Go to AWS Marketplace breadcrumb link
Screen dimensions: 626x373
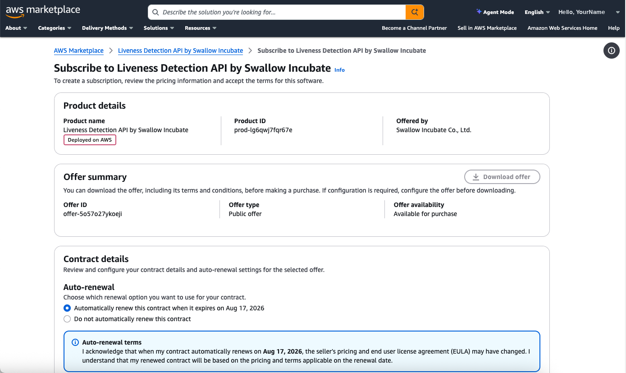click(x=79, y=51)
